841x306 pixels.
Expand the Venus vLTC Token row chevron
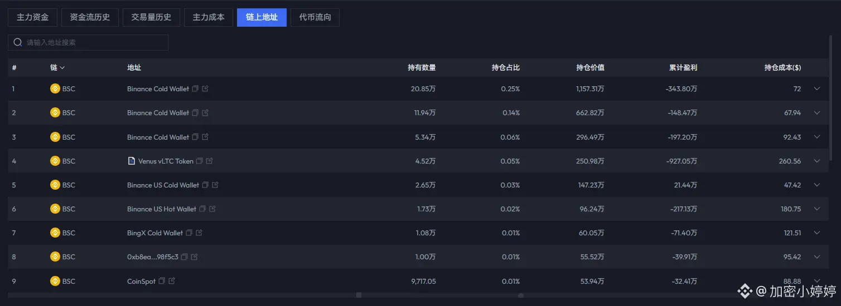point(817,161)
